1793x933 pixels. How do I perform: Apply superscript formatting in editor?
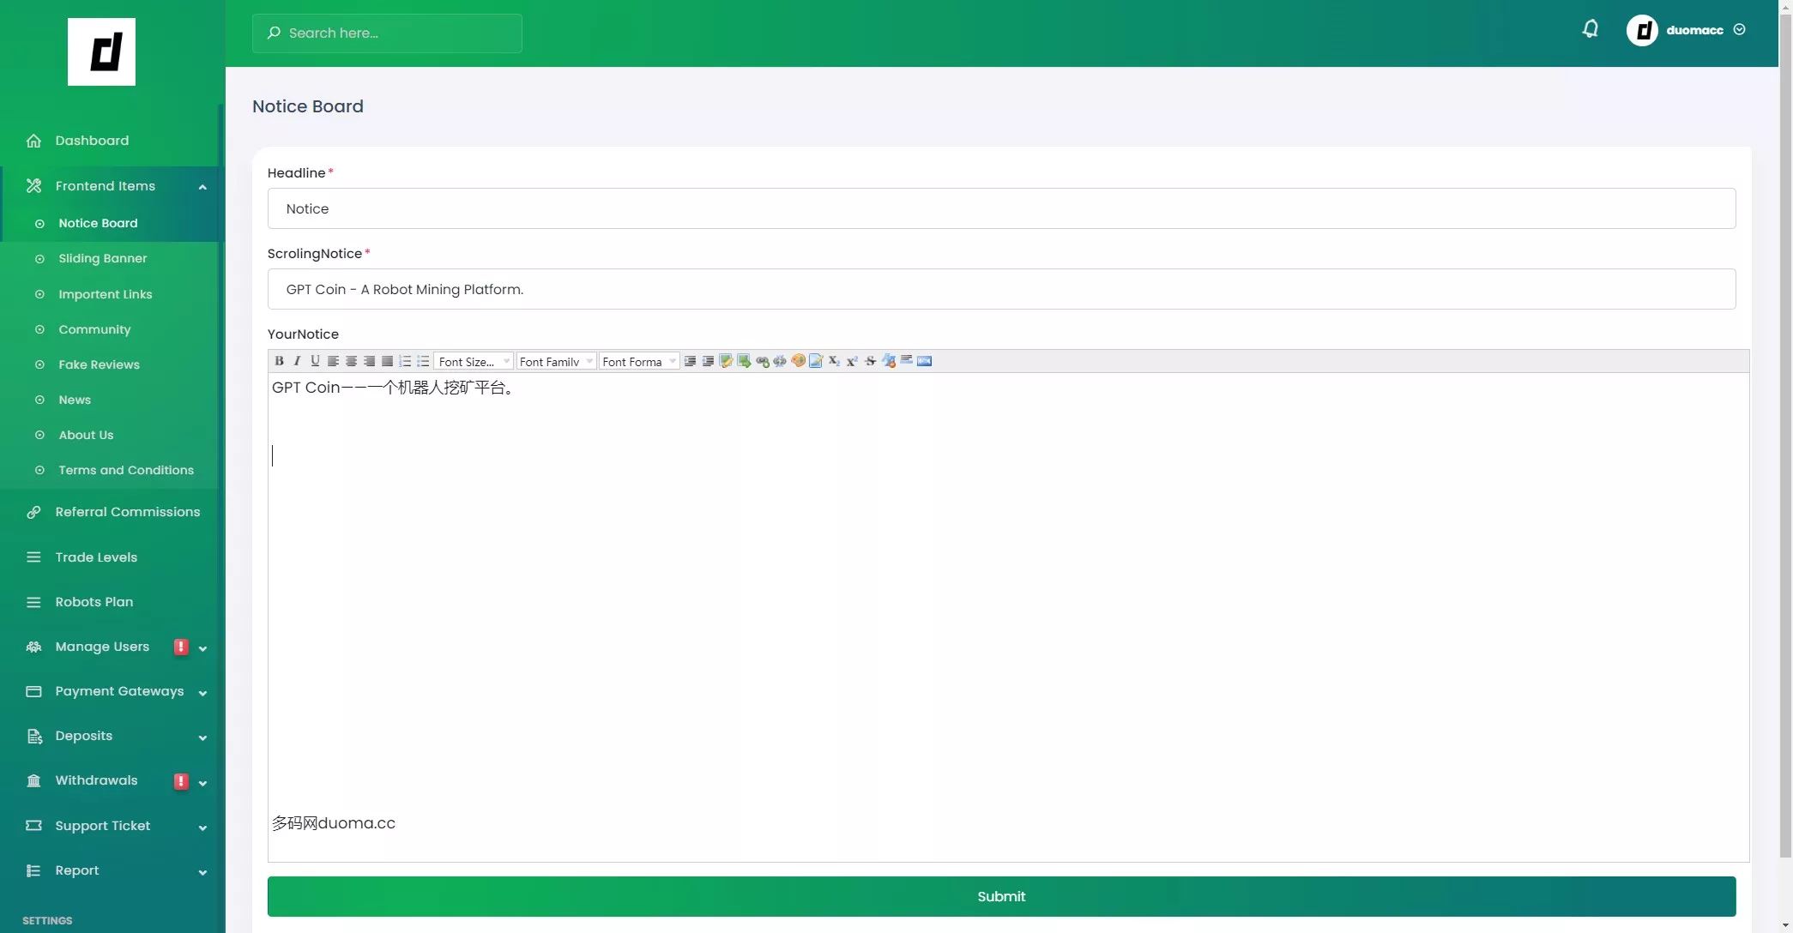click(x=852, y=361)
